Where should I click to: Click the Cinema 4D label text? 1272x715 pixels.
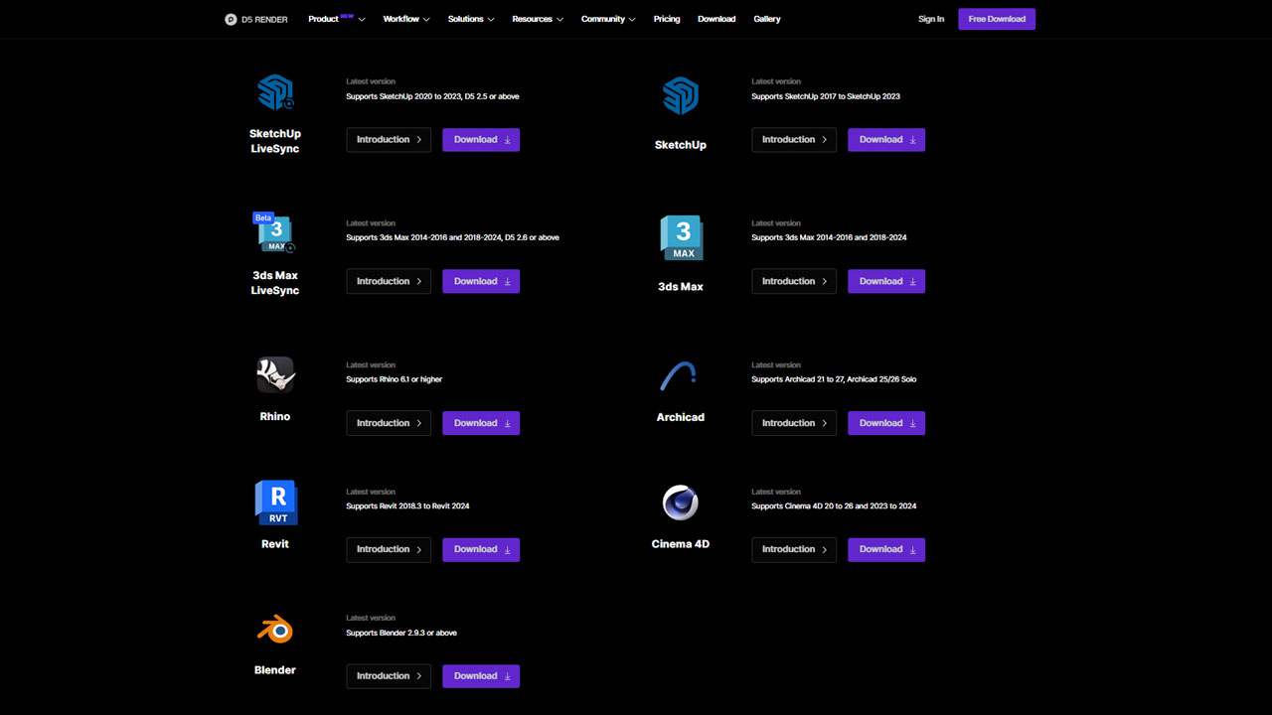coord(681,544)
